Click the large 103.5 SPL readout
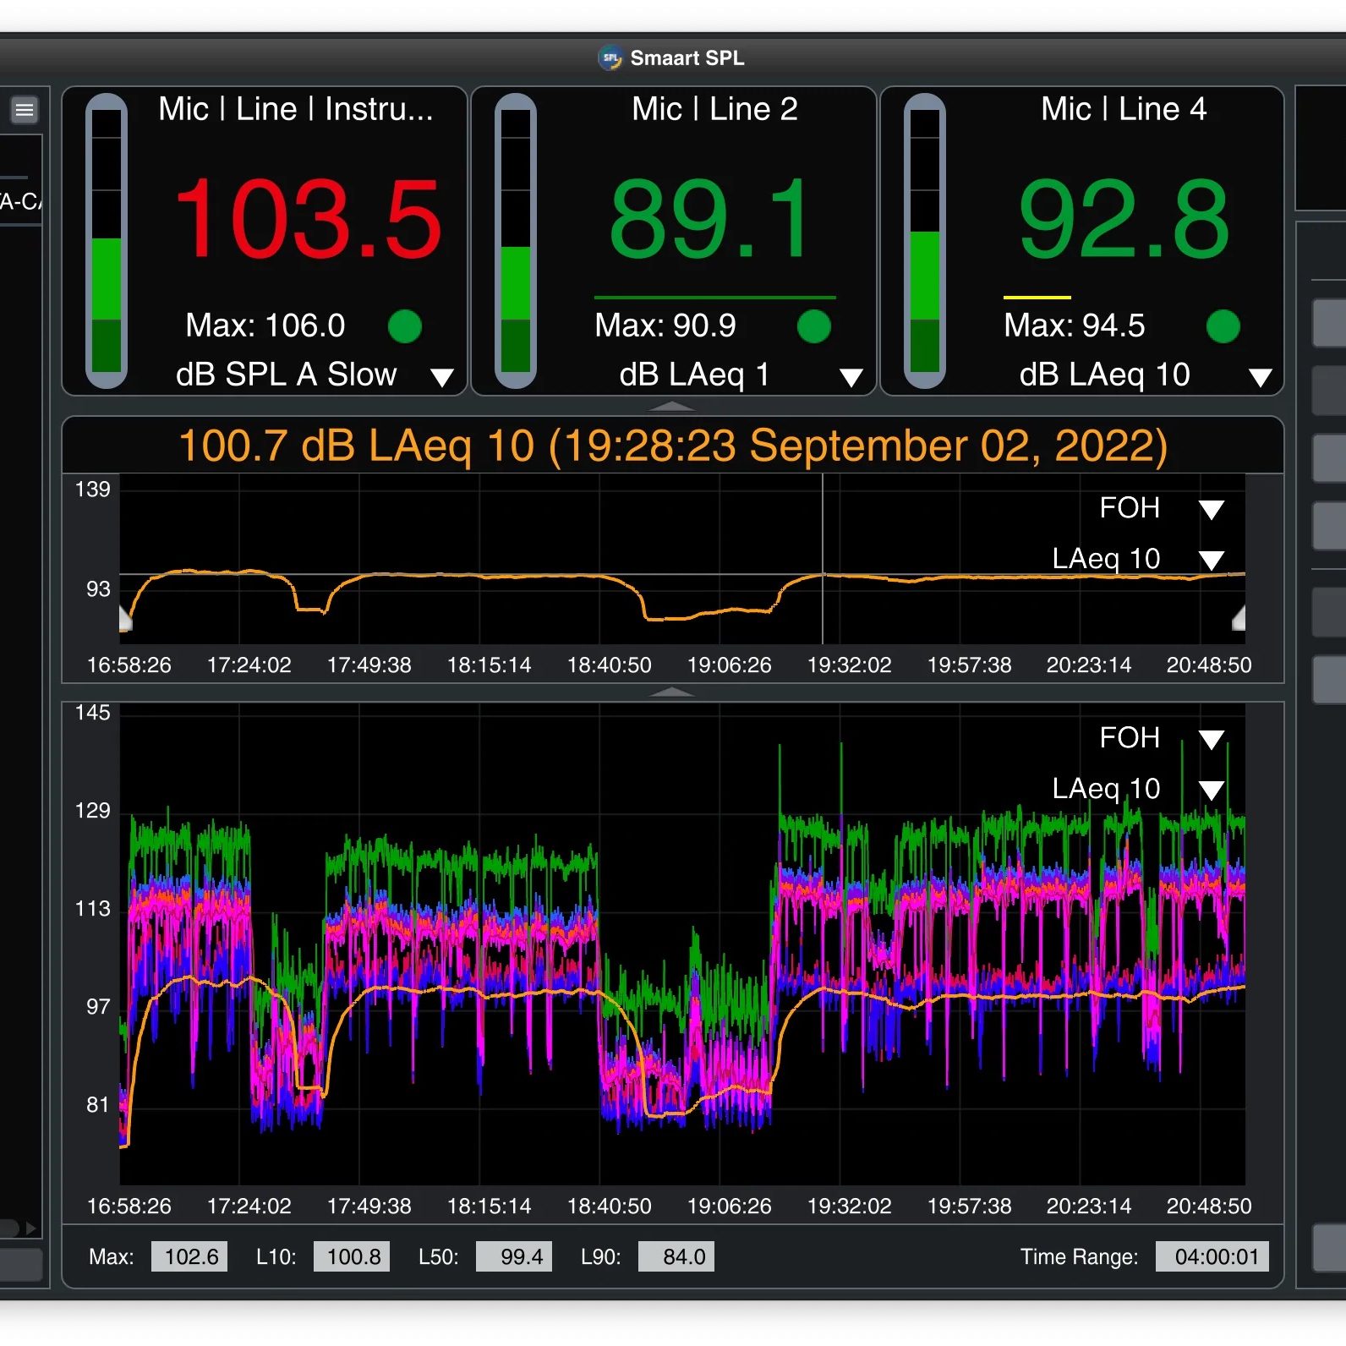1346x1346 pixels. point(308,220)
